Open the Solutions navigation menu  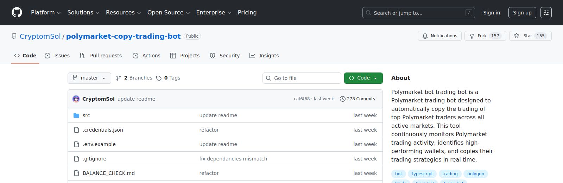(x=83, y=13)
